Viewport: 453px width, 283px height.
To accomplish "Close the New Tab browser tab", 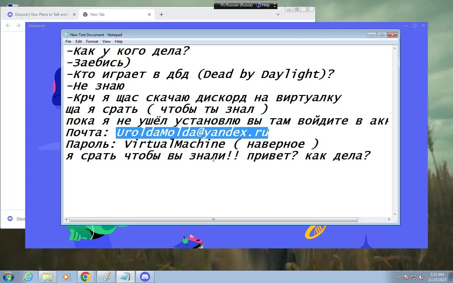I will pos(149,14).
